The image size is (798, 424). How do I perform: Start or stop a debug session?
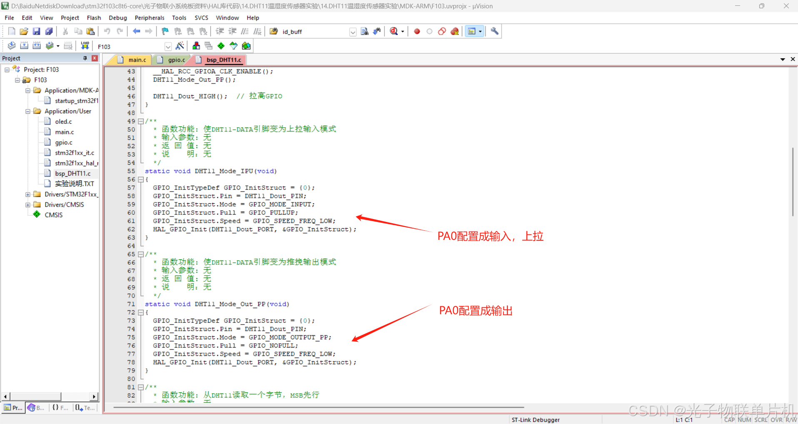[x=394, y=31]
